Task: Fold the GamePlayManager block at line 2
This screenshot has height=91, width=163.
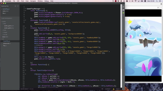Action: tap(25, 9)
